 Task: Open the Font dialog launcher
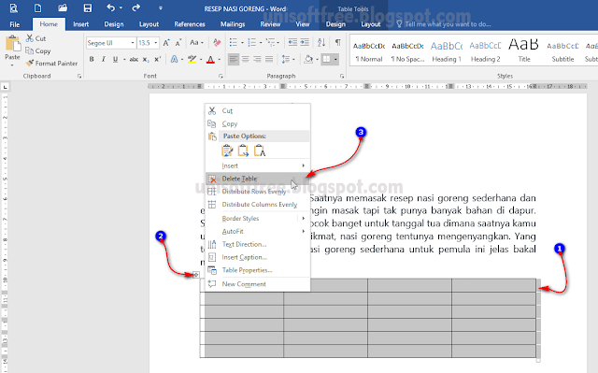pyautogui.click(x=221, y=76)
